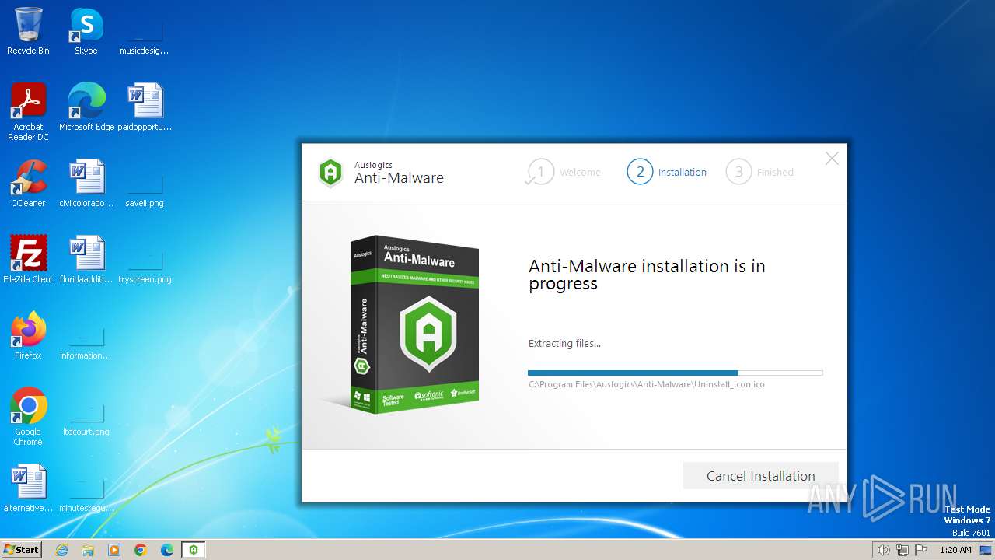Click the installation in progress heading

pyautogui.click(x=647, y=275)
